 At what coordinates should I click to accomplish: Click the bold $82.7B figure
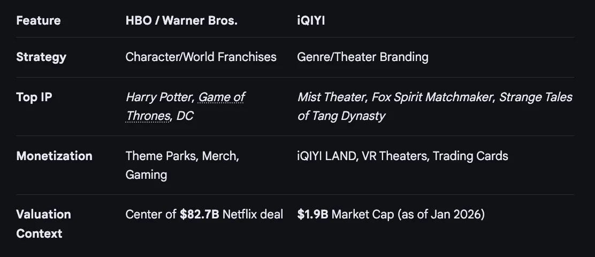tap(200, 215)
